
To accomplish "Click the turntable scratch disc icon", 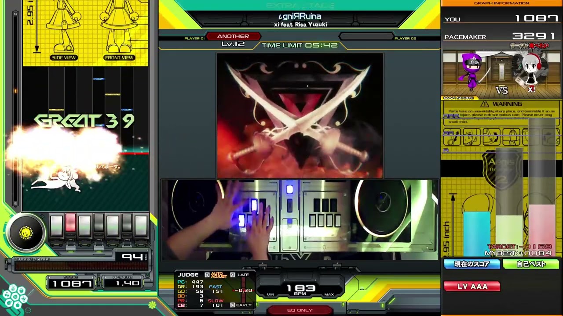I will [26, 233].
